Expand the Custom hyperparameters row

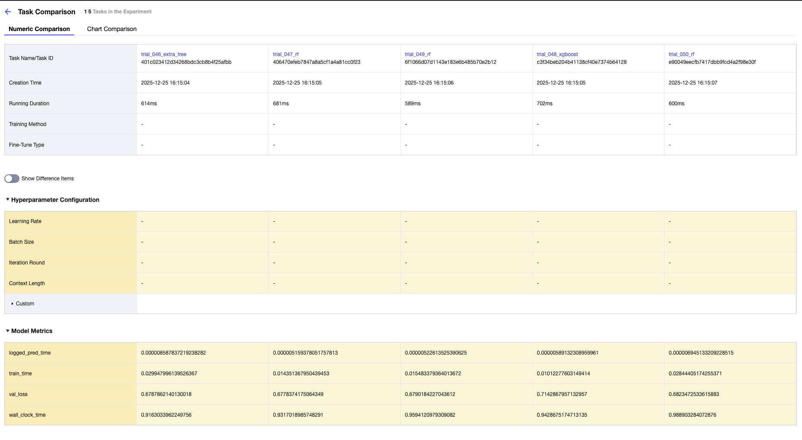tap(13, 304)
